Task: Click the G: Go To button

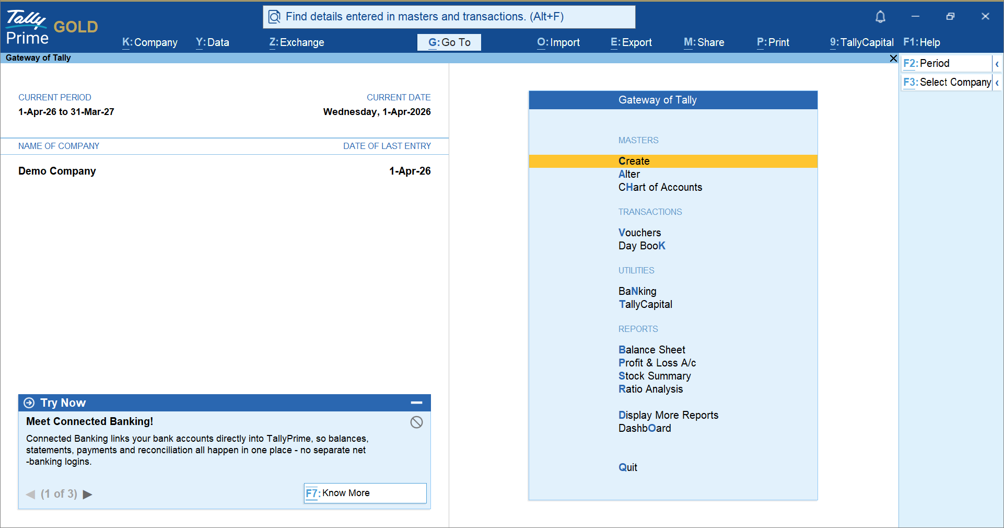Action: tap(449, 42)
